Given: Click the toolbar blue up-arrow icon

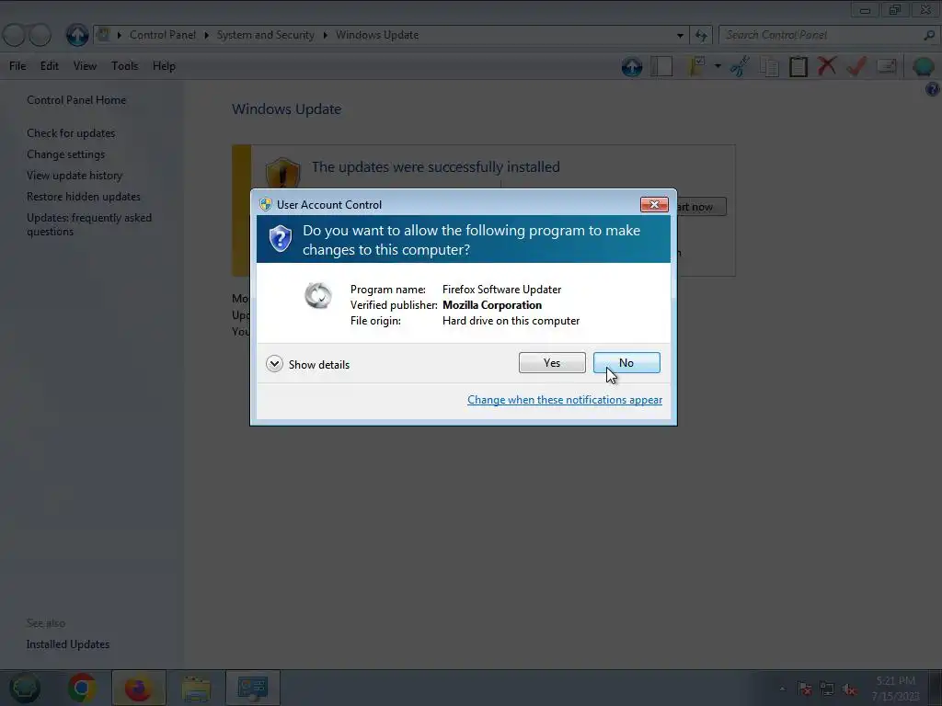Looking at the screenshot, I should (631, 66).
